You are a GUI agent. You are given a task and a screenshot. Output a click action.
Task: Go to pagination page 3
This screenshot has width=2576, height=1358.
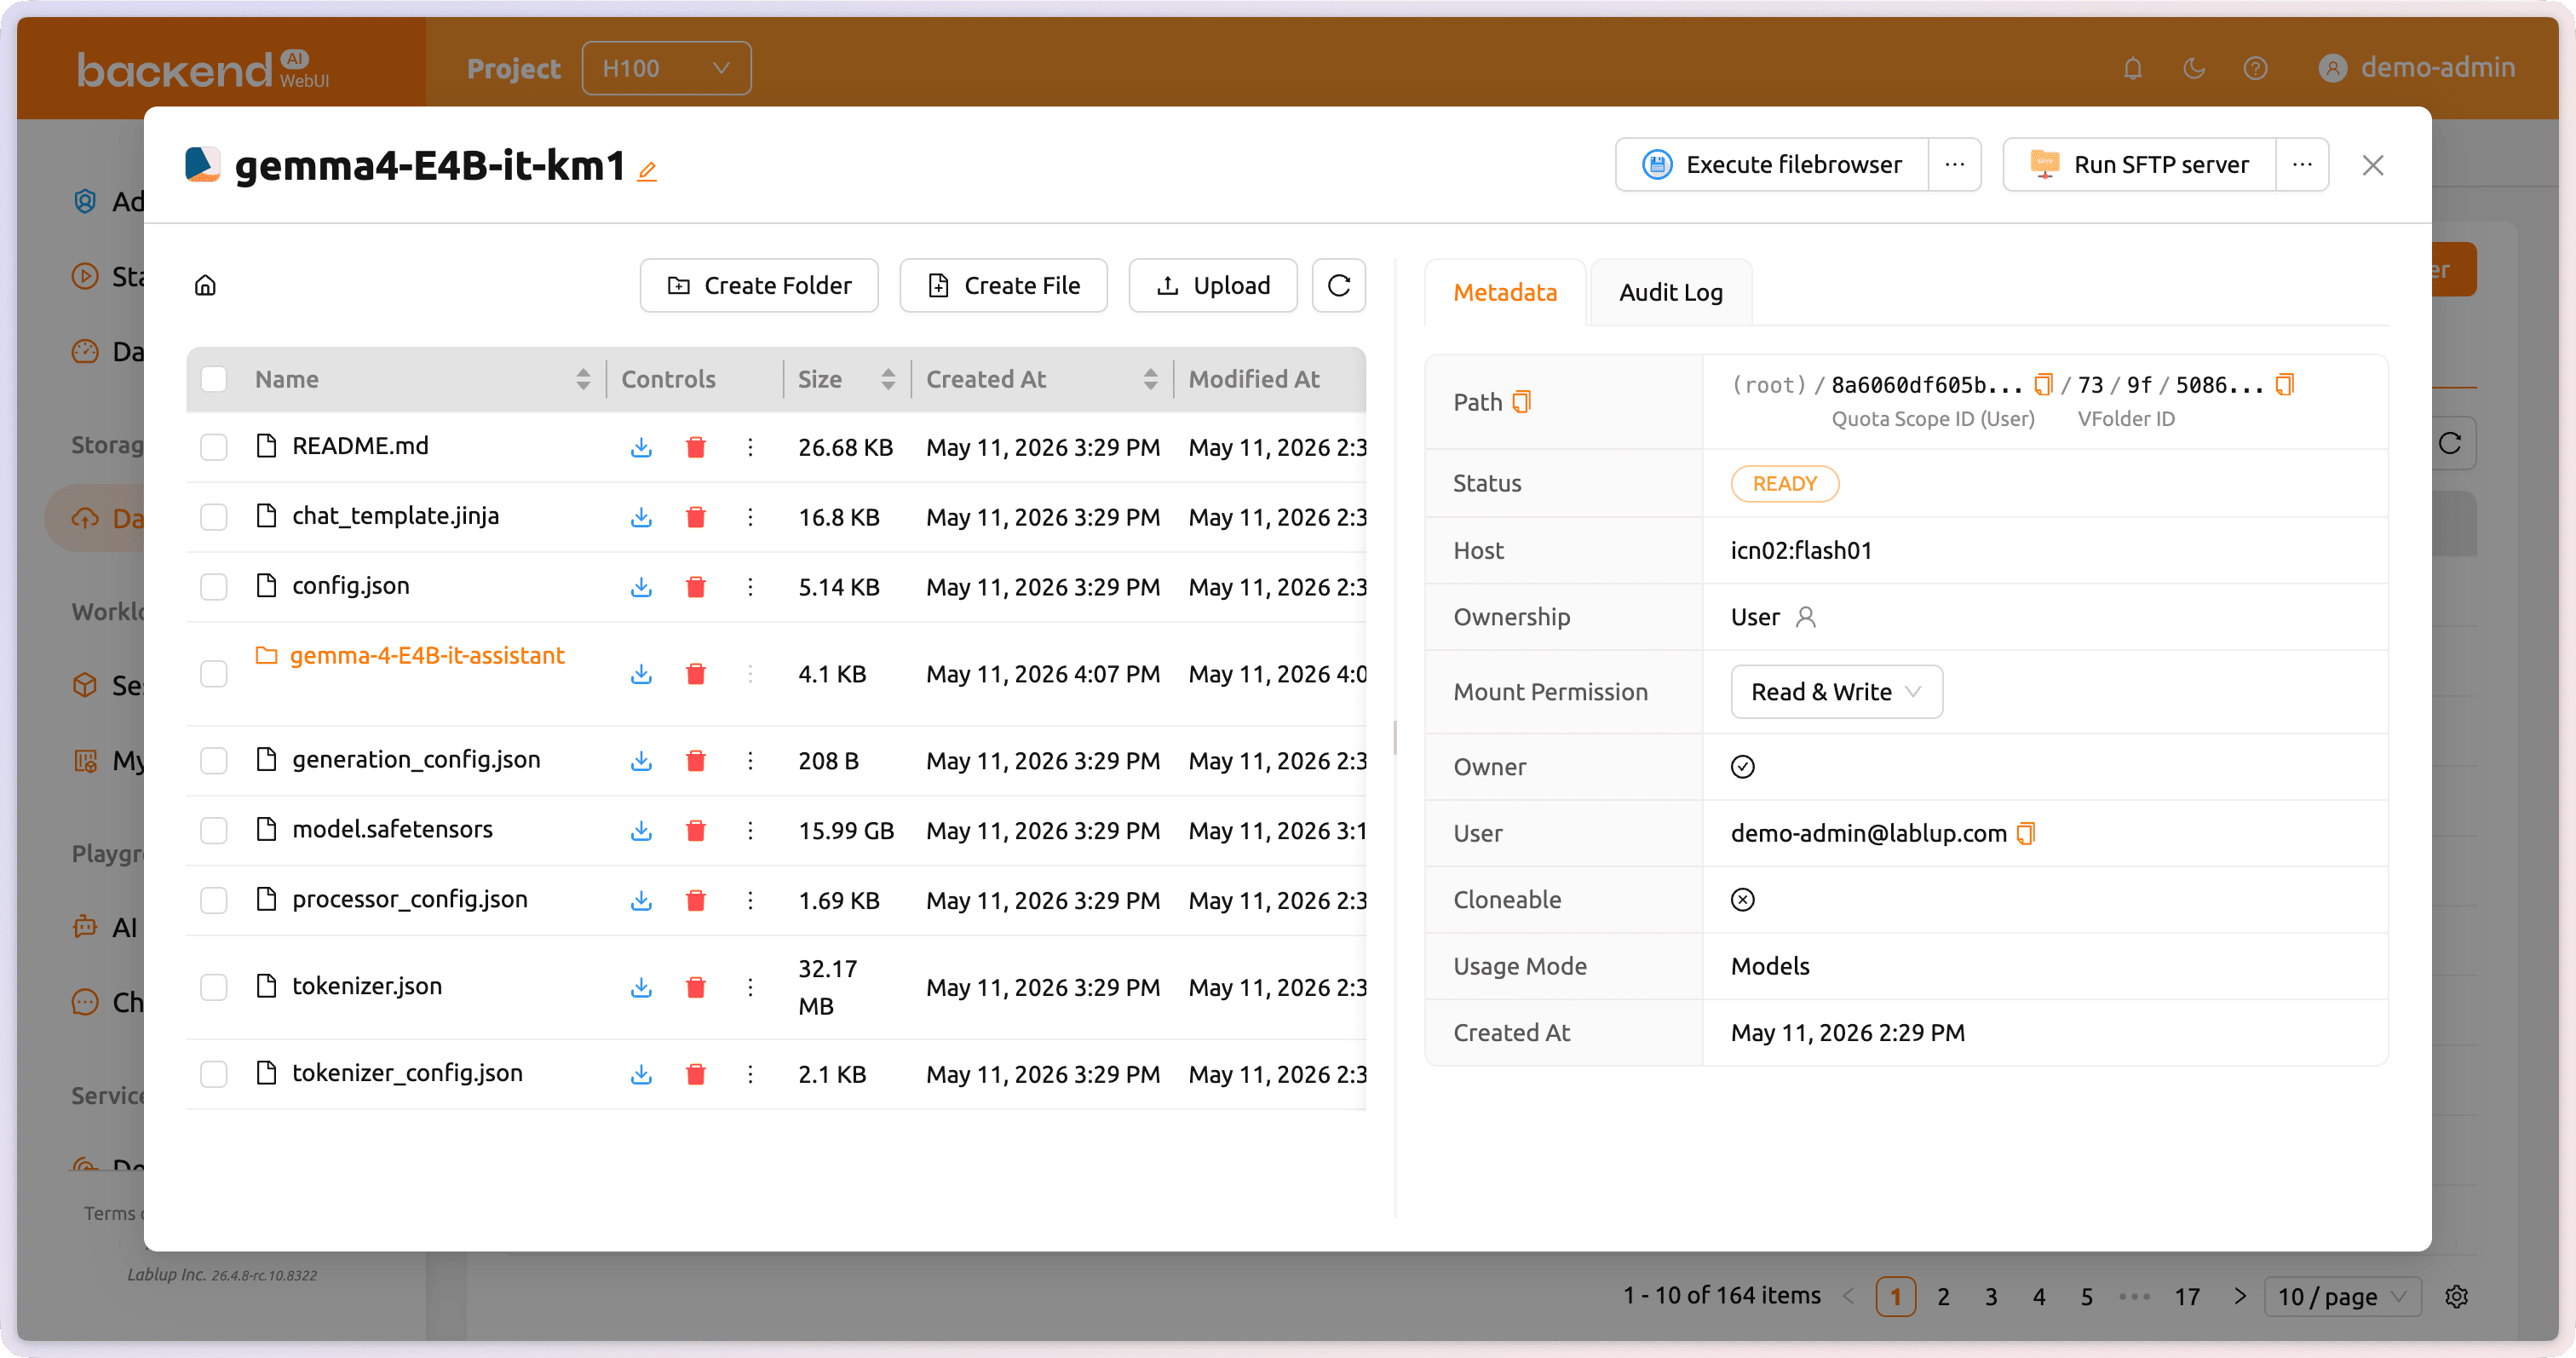[x=1991, y=1297]
